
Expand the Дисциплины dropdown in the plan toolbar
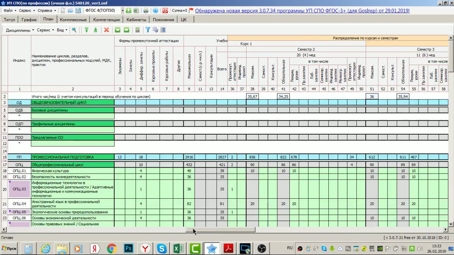point(20,30)
